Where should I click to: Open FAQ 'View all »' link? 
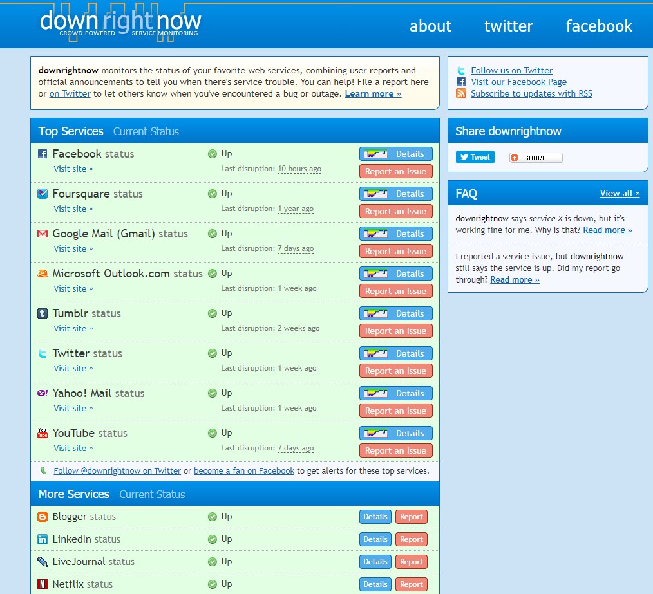(x=620, y=193)
